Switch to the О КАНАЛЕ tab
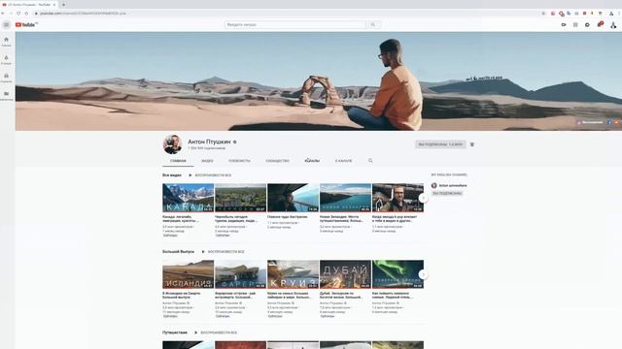Screen dimensions: 622x349 tap(343, 161)
